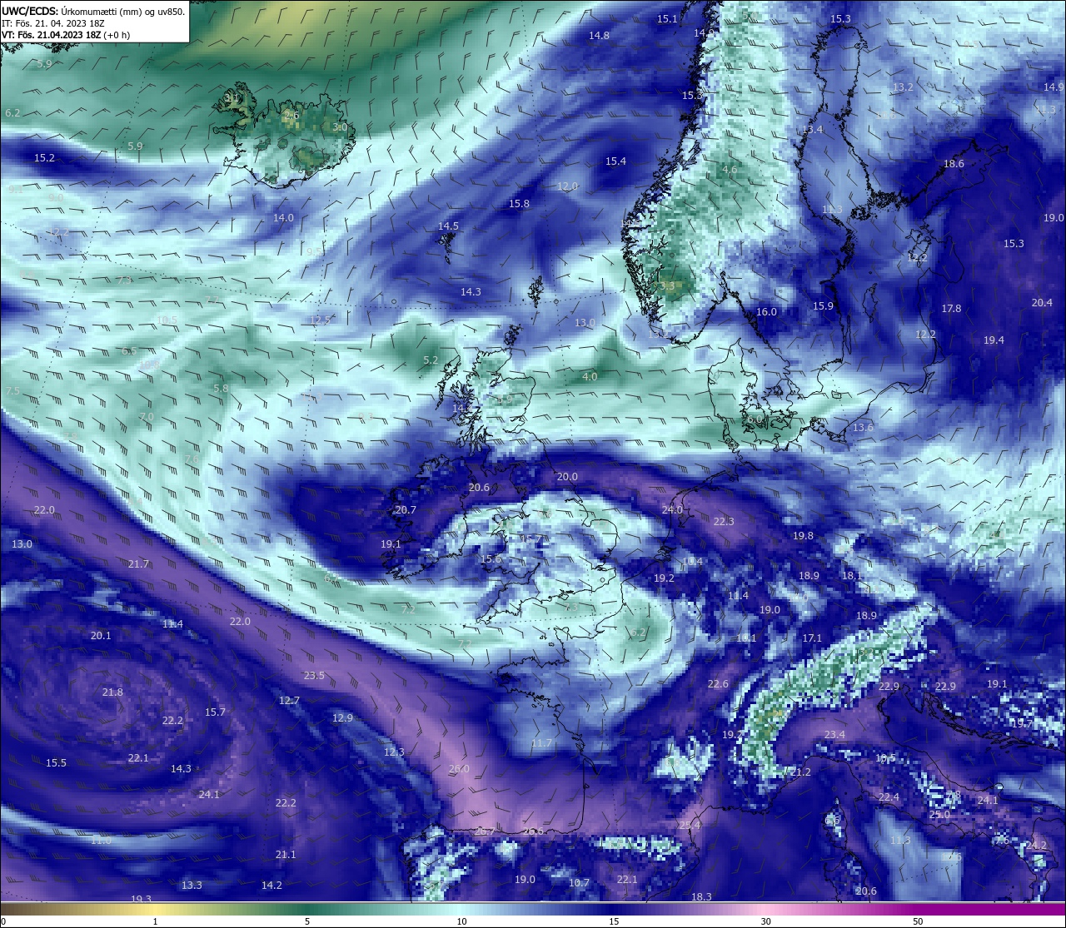Click the legend tick label 1

click(155, 921)
